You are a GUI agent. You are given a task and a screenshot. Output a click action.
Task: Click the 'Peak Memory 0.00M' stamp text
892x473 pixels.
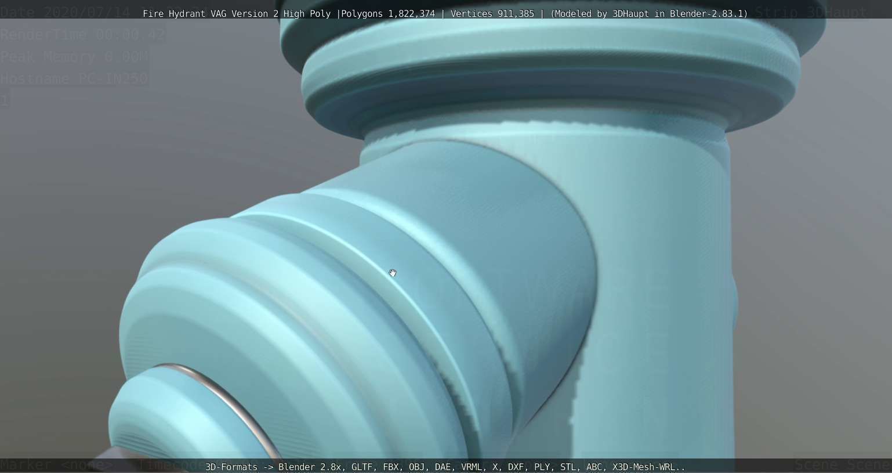click(x=74, y=57)
